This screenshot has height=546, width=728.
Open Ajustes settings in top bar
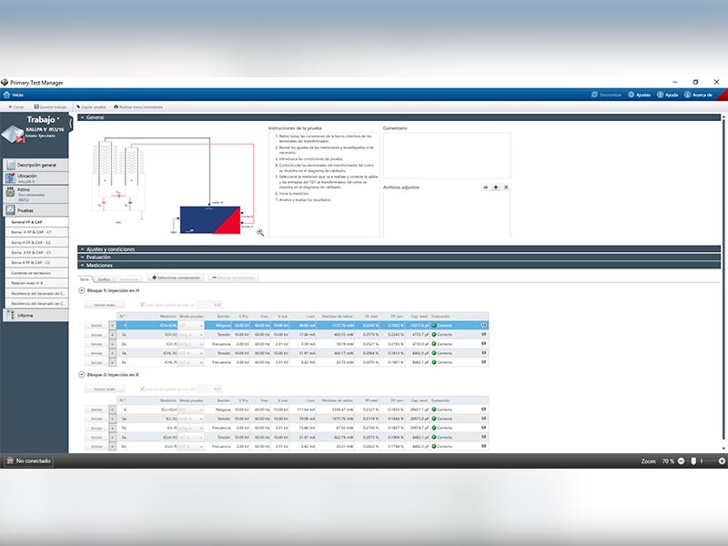632,94
